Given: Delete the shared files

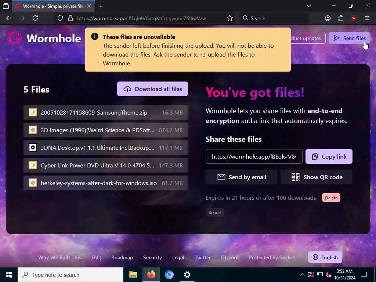Looking at the screenshot, I should 331,198.
